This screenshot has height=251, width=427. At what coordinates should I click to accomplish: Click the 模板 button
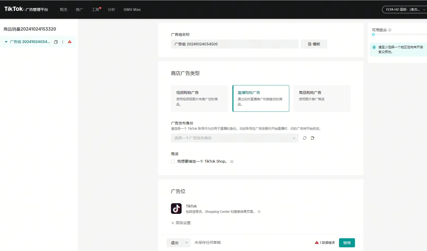click(x=314, y=44)
